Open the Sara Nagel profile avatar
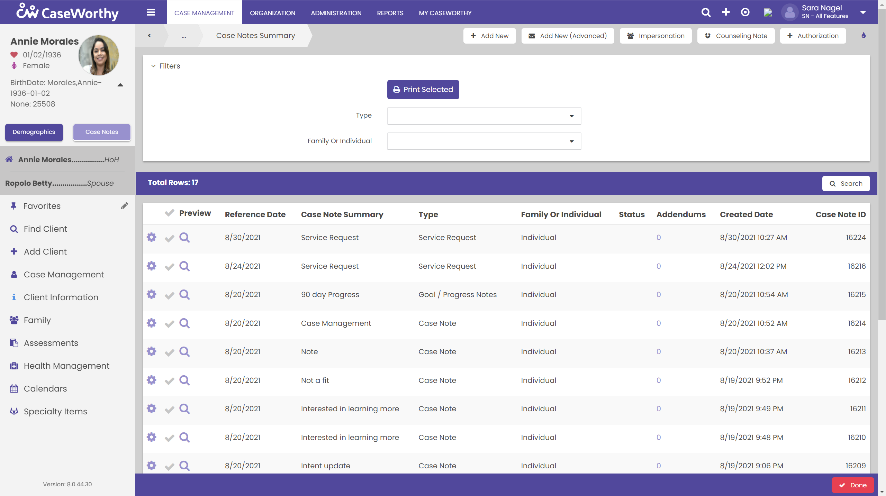The height and width of the screenshot is (496, 886). click(x=790, y=12)
